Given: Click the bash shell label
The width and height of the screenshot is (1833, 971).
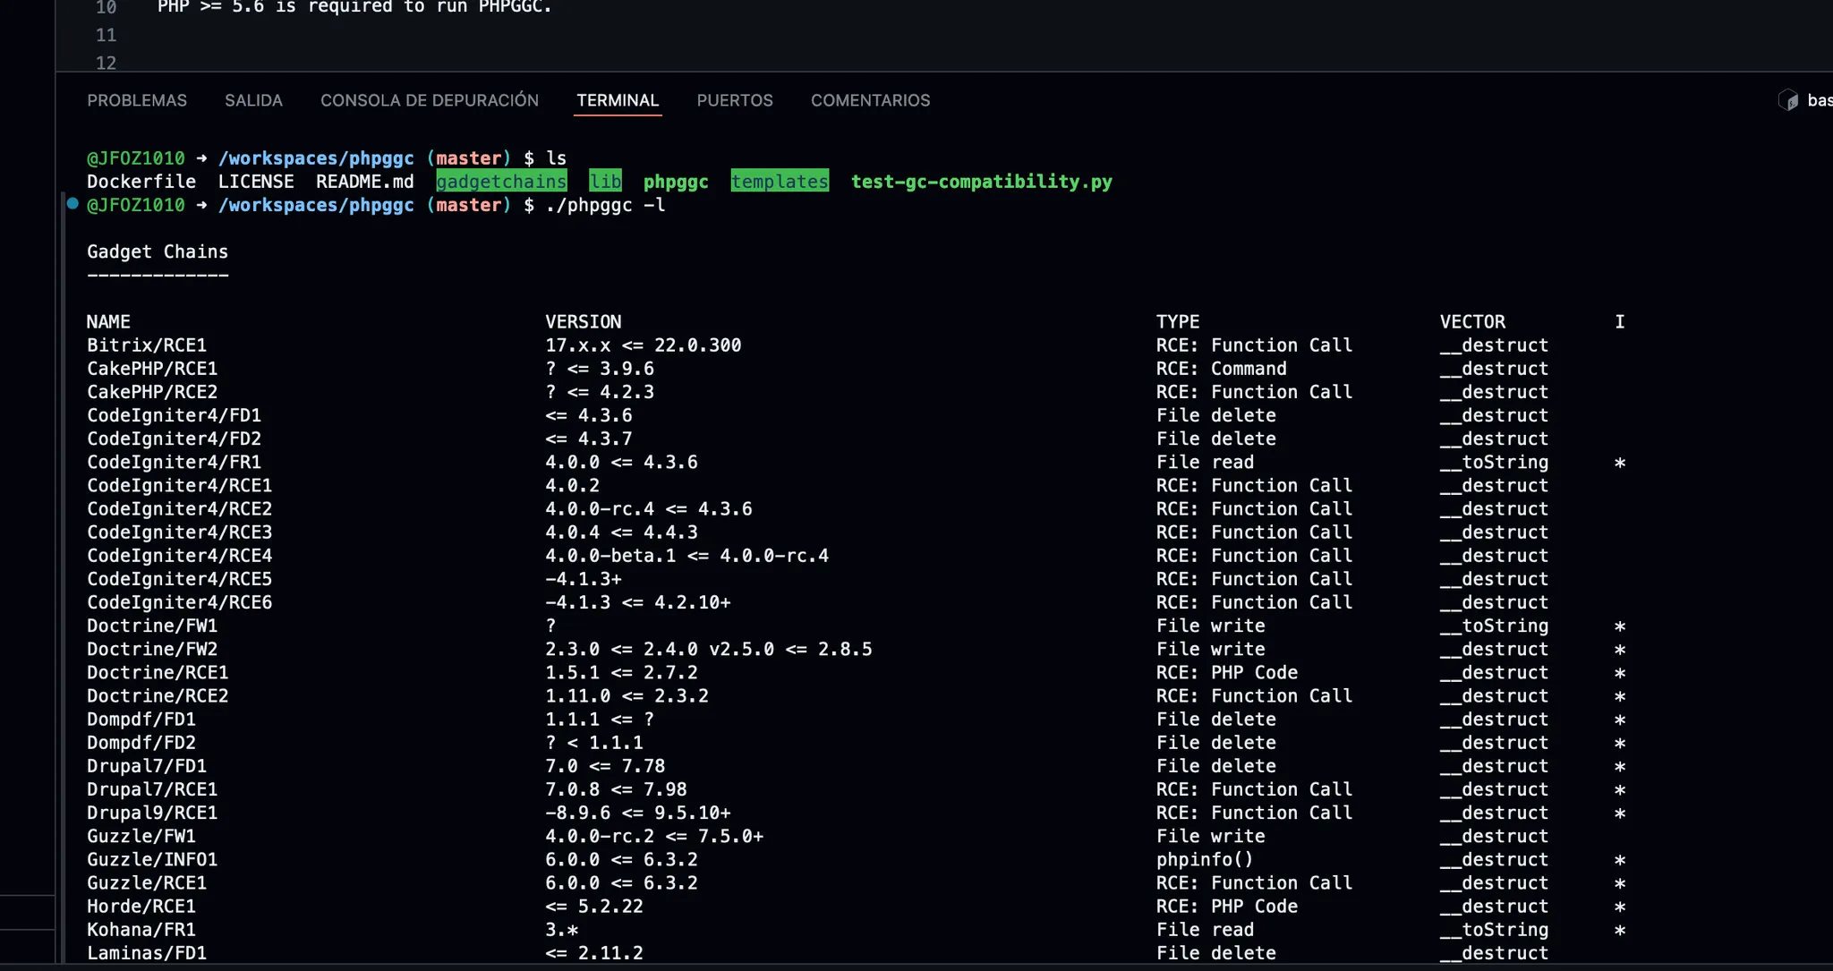Looking at the screenshot, I should click(1819, 100).
